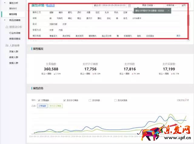
Task: Uncheck the 交易指数 checkbox
Action: coord(39,100)
